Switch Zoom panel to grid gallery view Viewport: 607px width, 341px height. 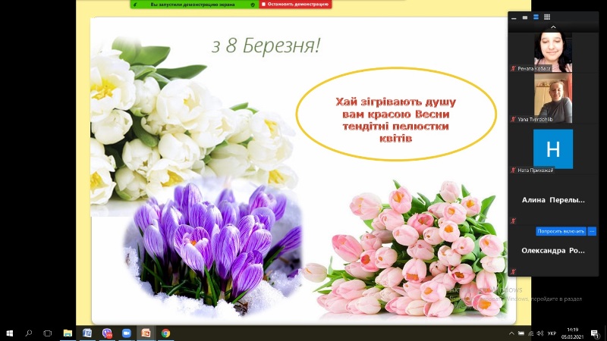pos(547,17)
